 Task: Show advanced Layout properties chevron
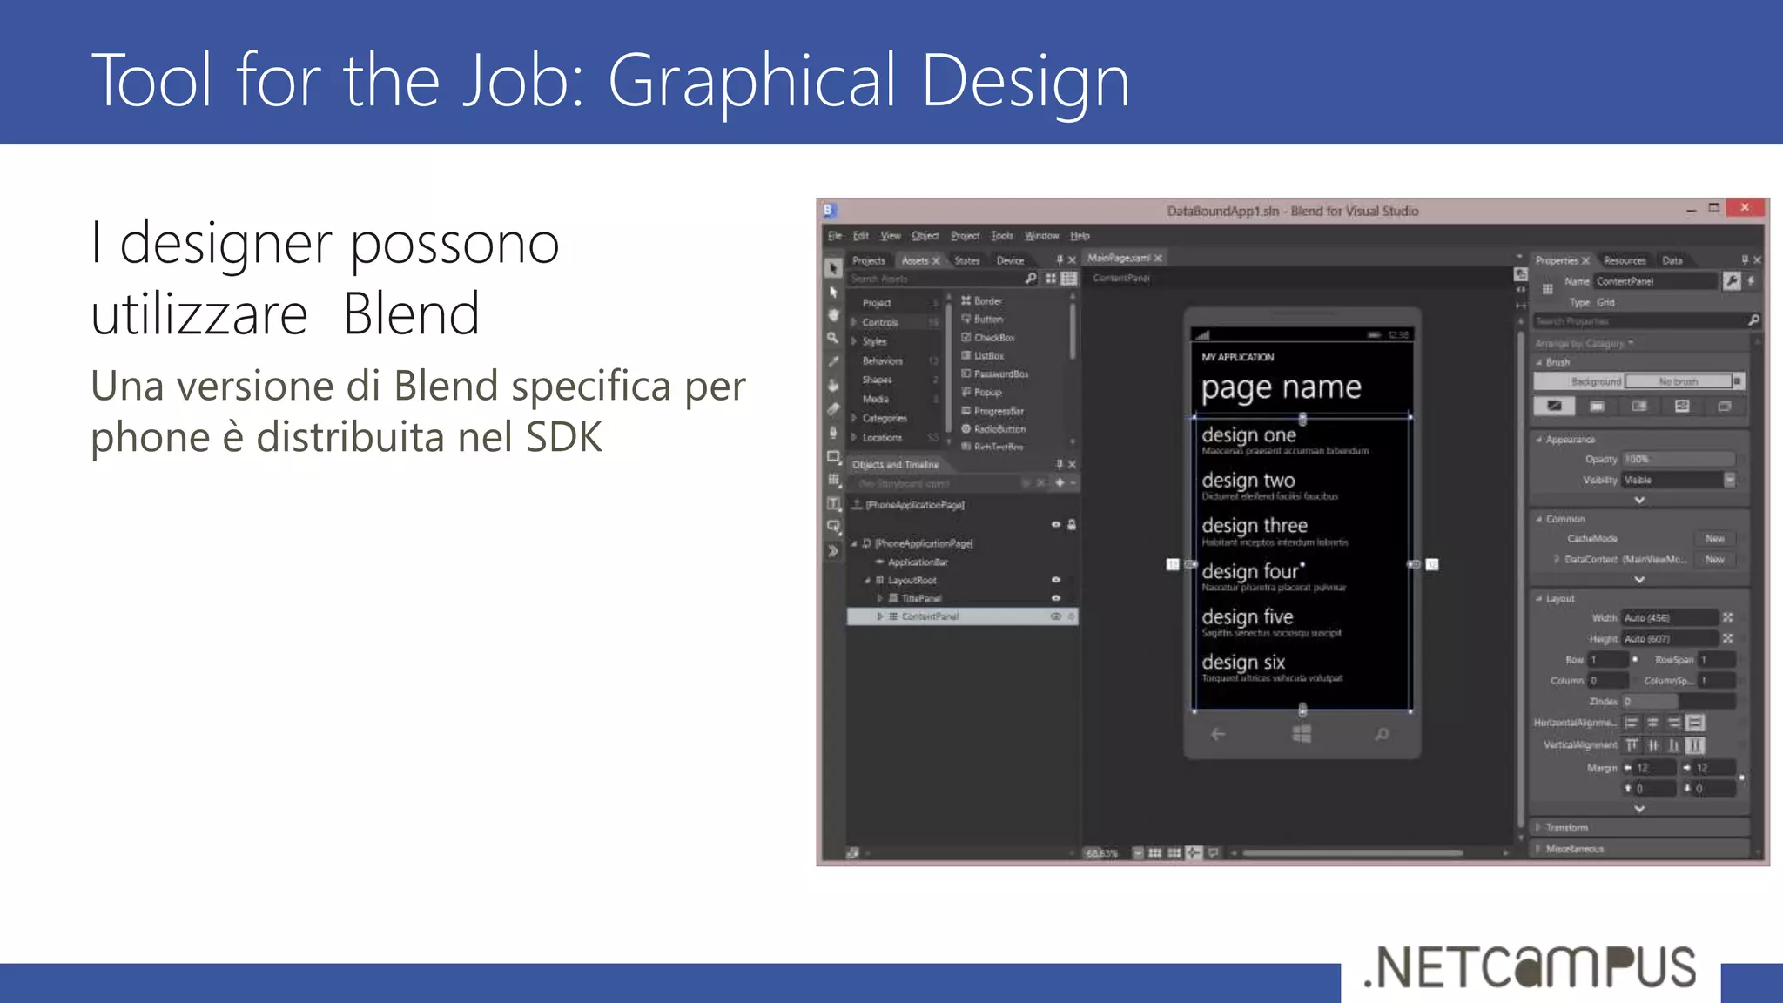pyautogui.click(x=1639, y=809)
